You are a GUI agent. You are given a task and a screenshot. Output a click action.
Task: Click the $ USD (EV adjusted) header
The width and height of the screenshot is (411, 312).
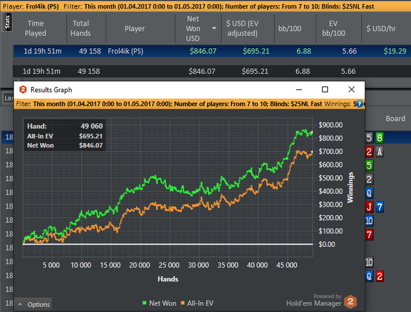(242, 28)
